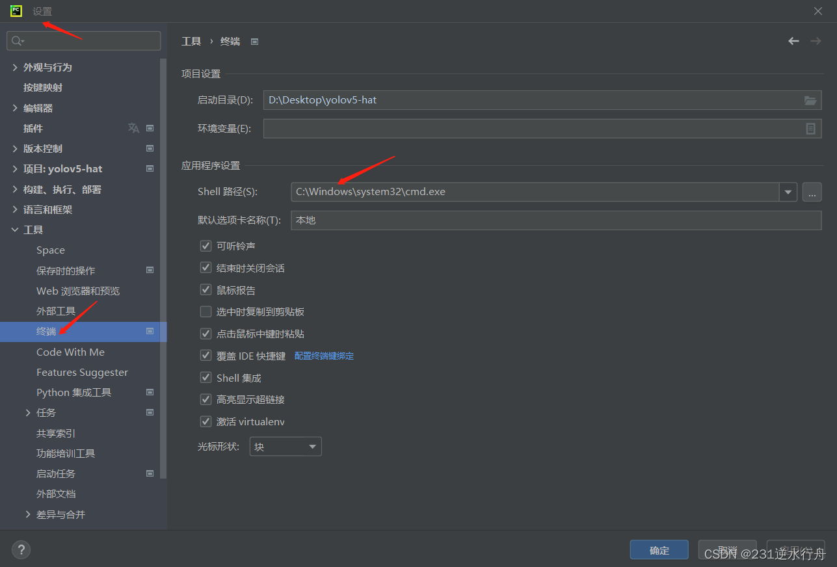Click the 确定 button

(659, 550)
